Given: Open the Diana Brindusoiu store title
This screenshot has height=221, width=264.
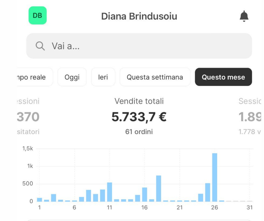Looking at the screenshot, I should point(139,16).
